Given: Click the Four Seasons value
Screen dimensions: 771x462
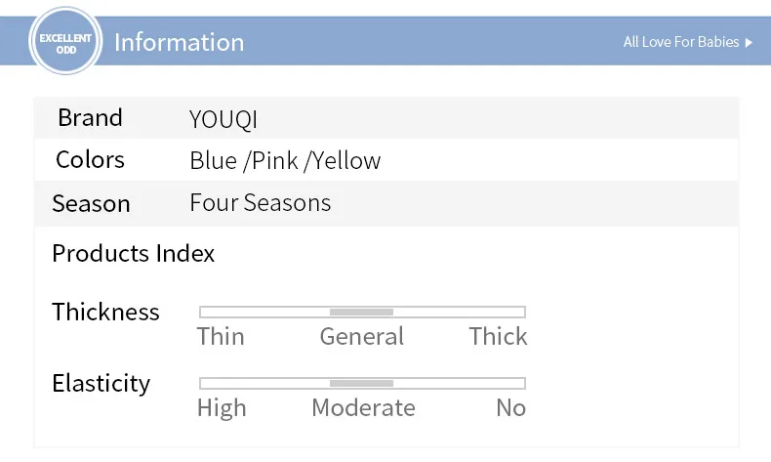Looking at the screenshot, I should [260, 203].
